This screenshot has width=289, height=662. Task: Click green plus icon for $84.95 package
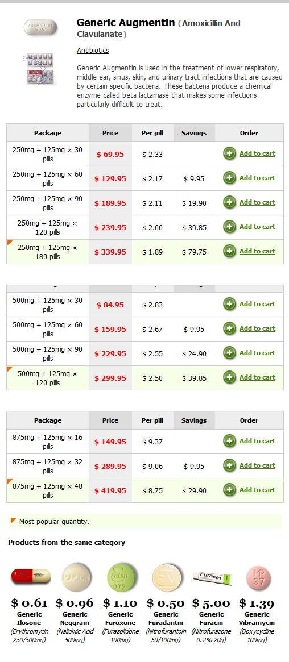(x=229, y=304)
